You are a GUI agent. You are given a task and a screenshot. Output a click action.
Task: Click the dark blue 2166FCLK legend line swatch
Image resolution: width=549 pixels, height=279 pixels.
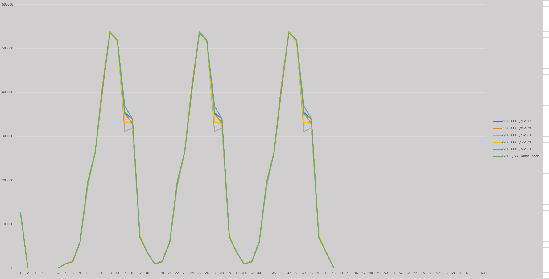497,121
